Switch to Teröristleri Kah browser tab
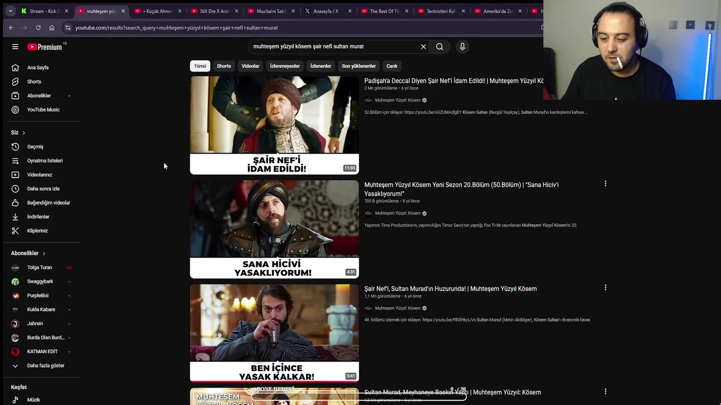This screenshot has height=405, width=721. pos(442,11)
